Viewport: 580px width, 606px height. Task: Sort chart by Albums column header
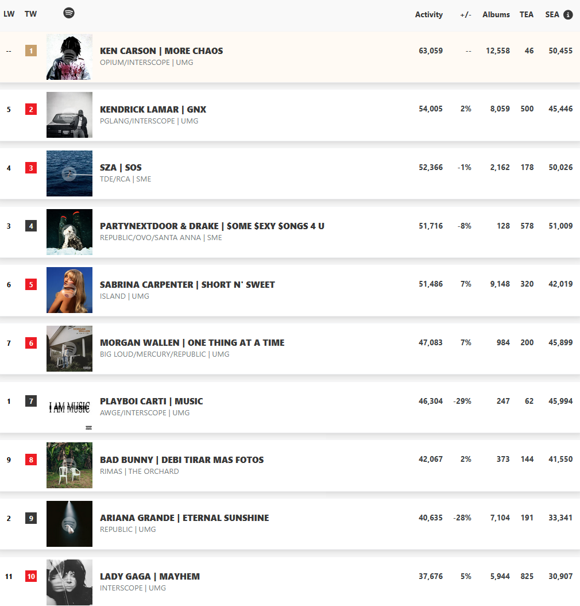coord(496,15)
